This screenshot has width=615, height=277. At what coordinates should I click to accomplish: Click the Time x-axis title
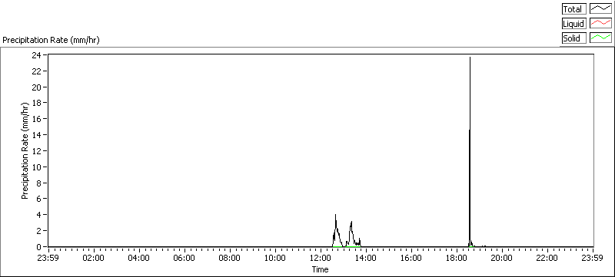(320, 269)
